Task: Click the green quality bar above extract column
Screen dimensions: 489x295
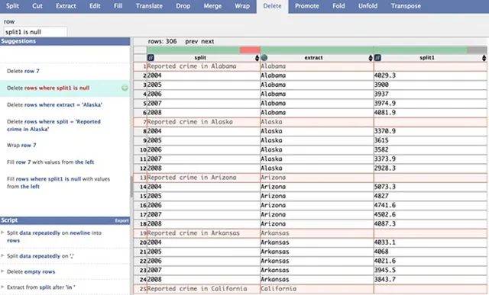Action: 317,50
